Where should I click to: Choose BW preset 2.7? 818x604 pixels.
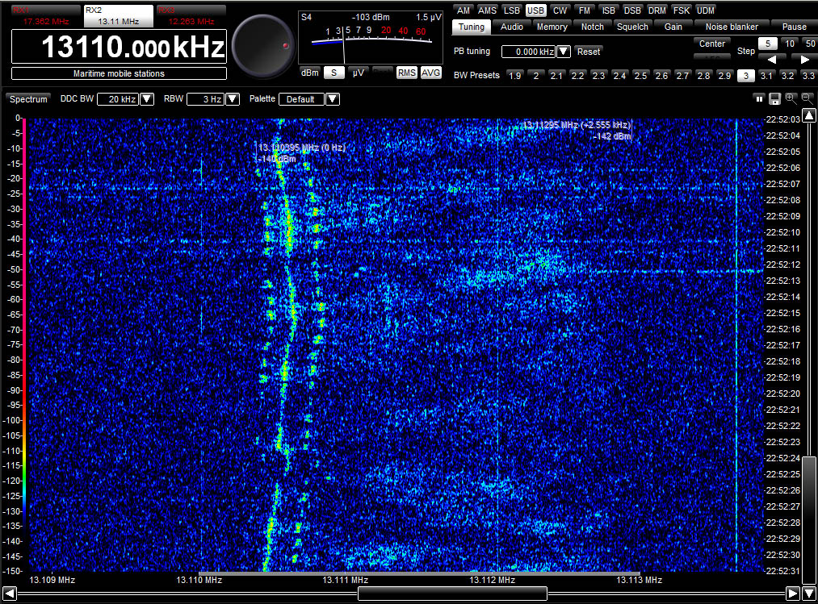coord(682,76)
